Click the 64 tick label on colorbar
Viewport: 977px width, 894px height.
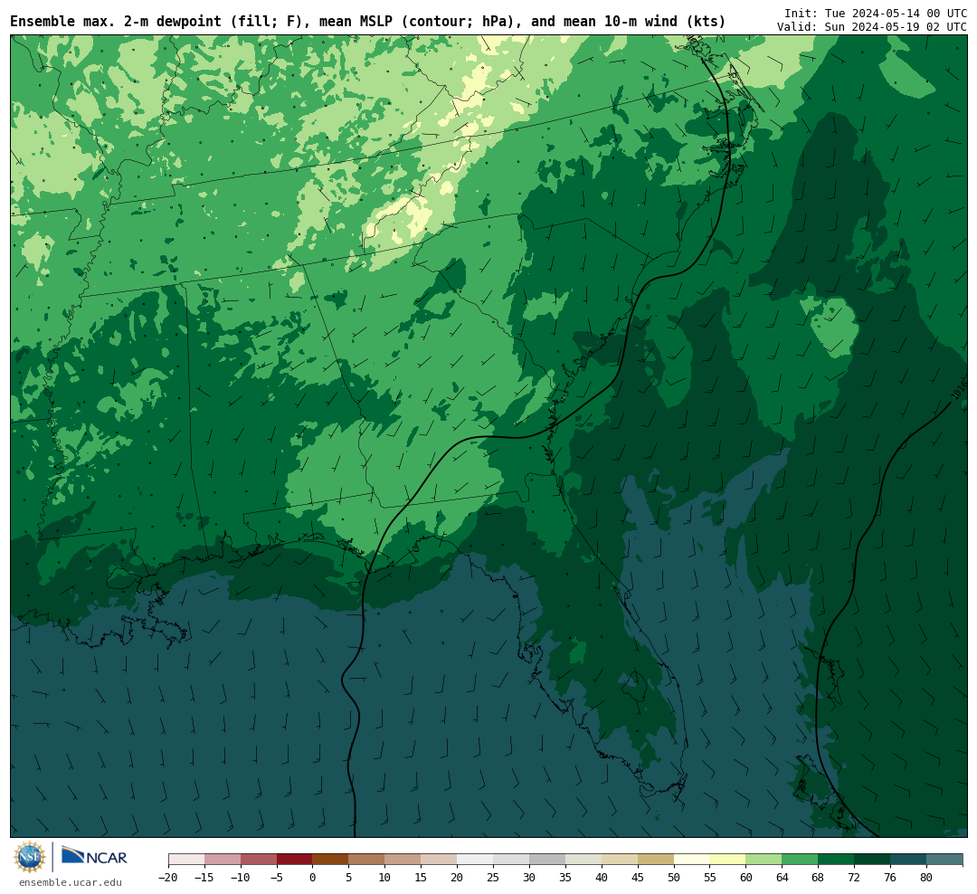click(783, 877)
